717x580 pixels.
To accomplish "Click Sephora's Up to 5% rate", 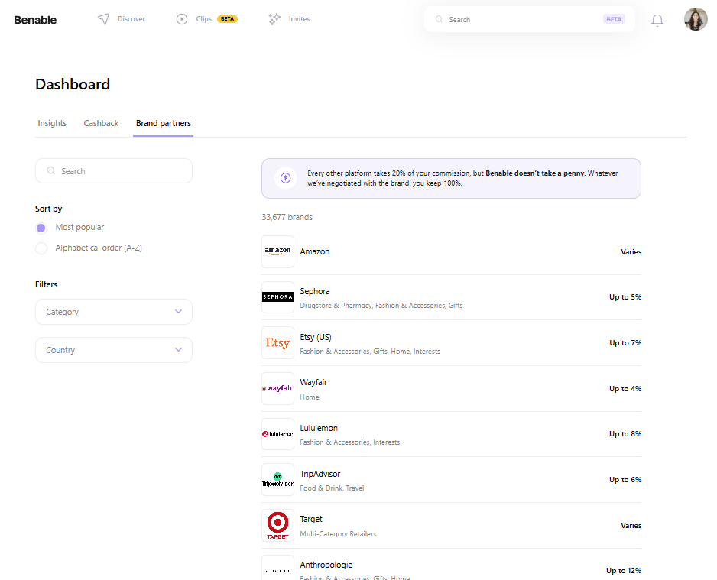I will coord(625,297).
